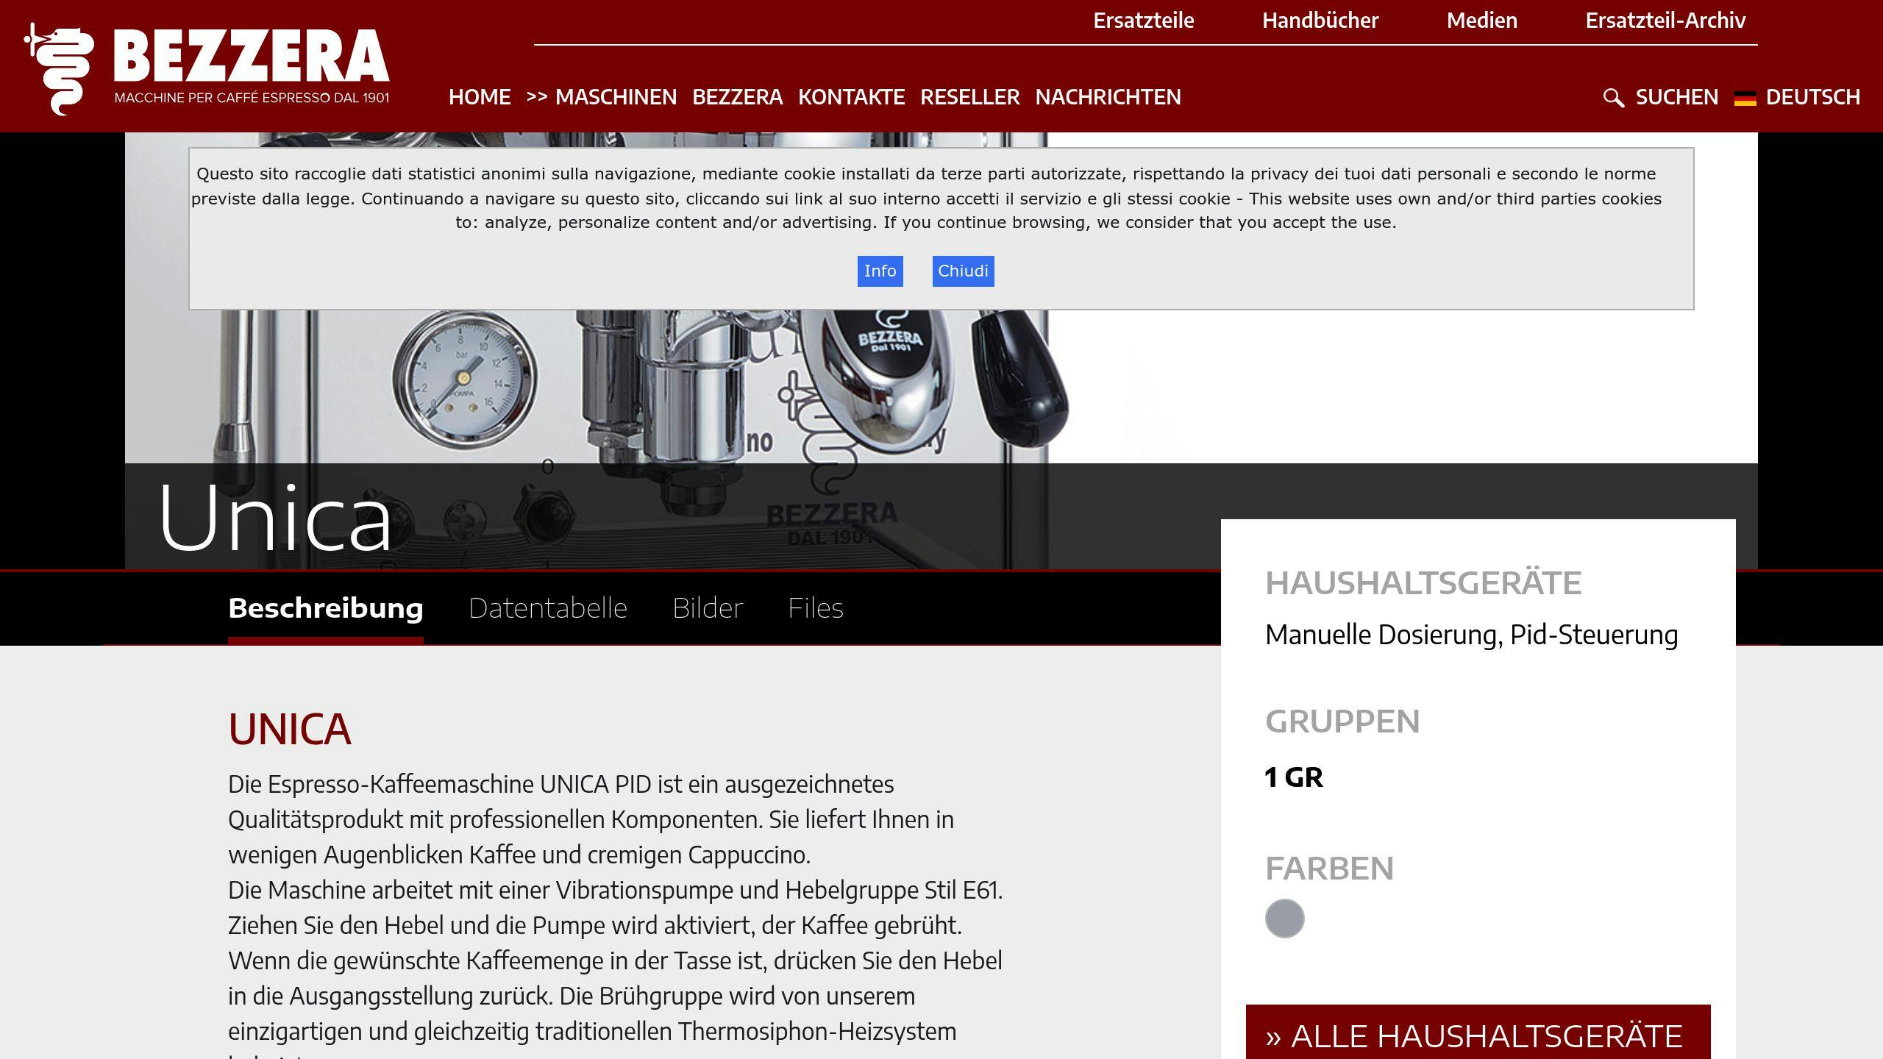Click SUCHEN to search the site

pos(1676,97)
